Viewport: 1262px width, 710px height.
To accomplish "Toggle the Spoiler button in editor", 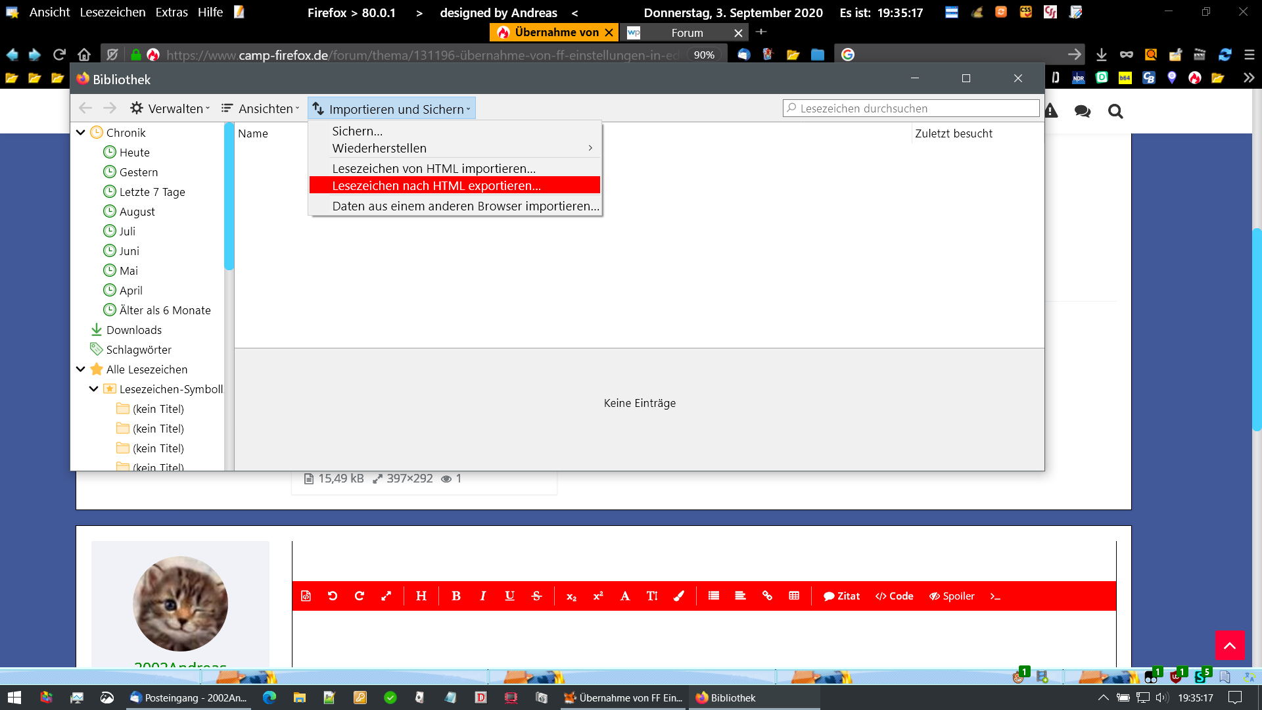I will tap(951, 596).
